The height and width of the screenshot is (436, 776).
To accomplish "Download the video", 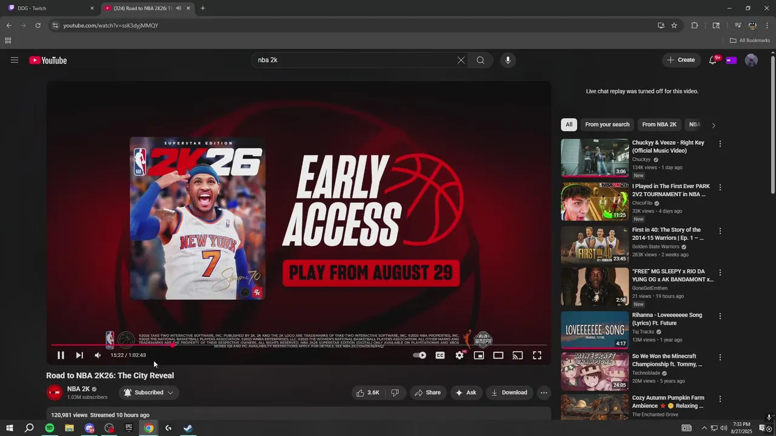I will pyautogui.click(x=509, y=392).
